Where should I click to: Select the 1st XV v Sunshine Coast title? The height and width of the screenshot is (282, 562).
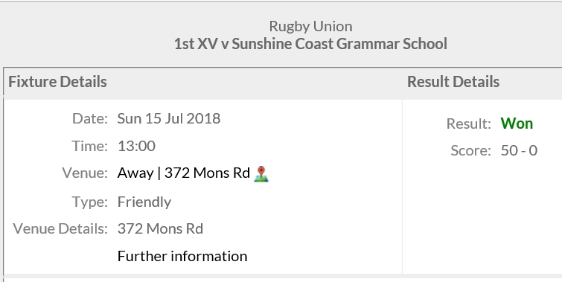[x=310, y=44]
